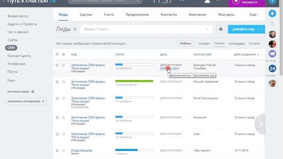Click the top header search field

105,1
